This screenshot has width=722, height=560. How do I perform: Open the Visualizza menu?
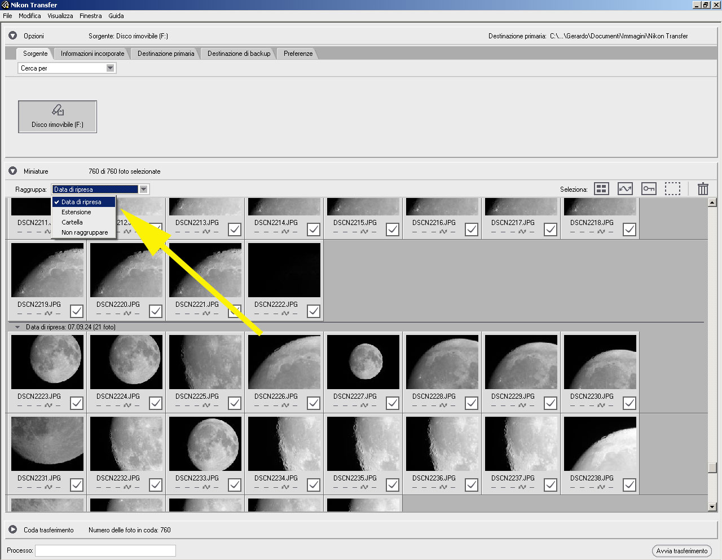click(60, 16)
